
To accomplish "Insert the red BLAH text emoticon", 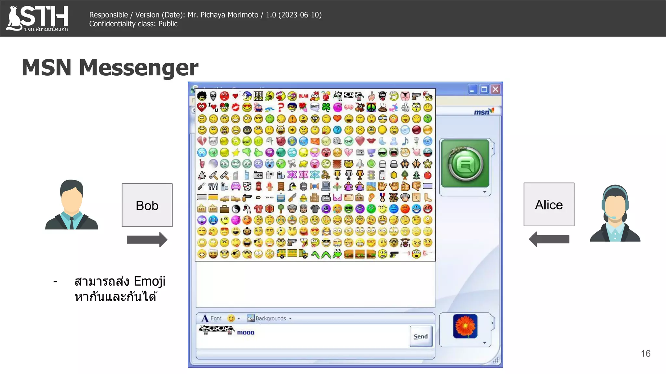I will 303,96.
